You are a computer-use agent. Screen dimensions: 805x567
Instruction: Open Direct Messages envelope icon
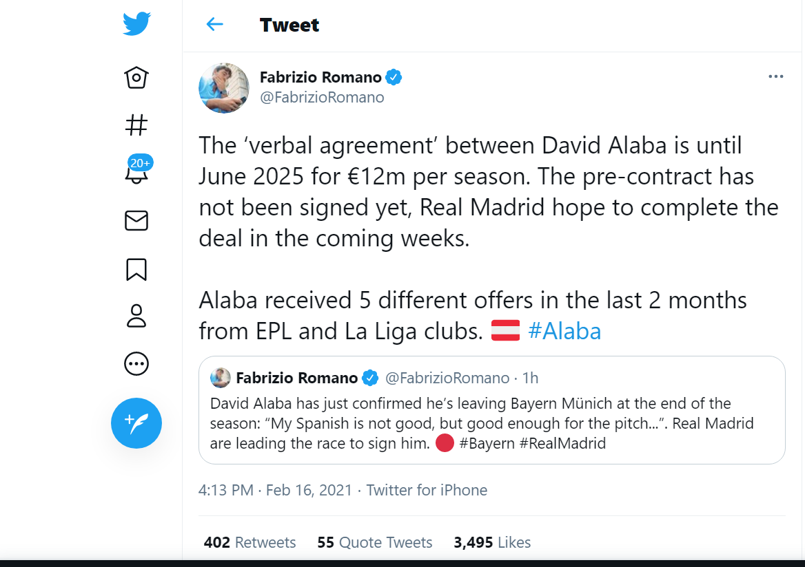coord(136,221)
